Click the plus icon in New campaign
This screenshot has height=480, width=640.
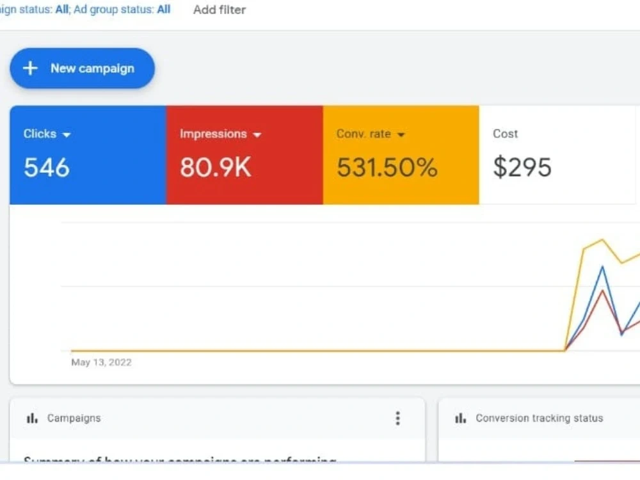[x=30, y=68]
